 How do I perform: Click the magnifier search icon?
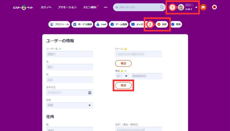162,7
